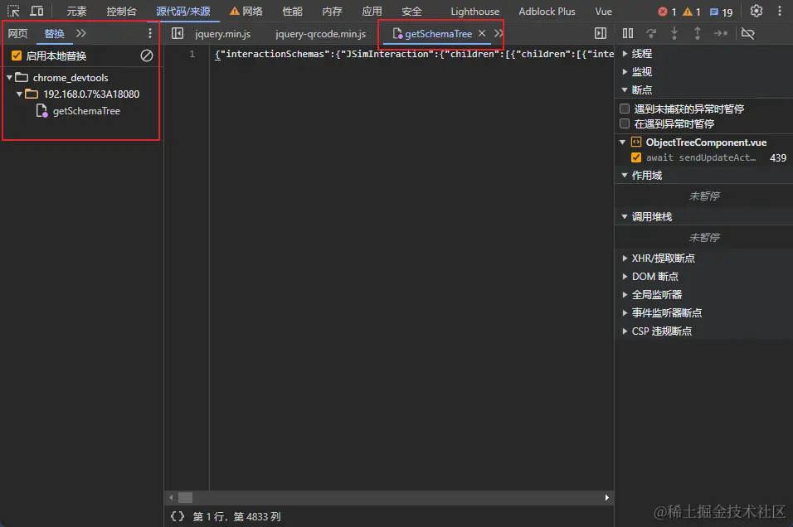Deactivate breakpoints using the toolbar icon
Screen dimensions: 793x527
(747, 33)
